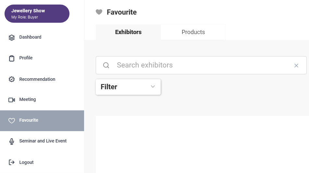Click the Profile clipboard icon
309x173 pixels.
12,58
